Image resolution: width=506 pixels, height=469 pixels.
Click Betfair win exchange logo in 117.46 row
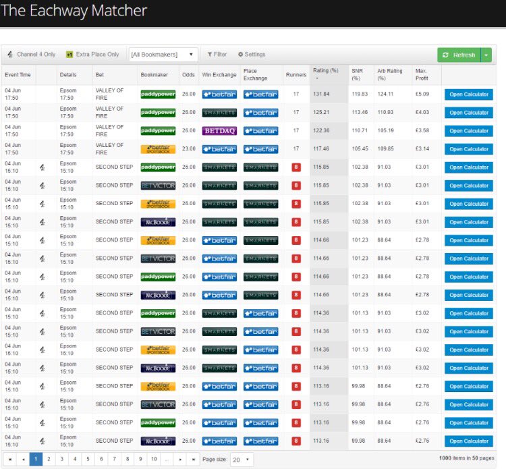[x=219, y=149]
